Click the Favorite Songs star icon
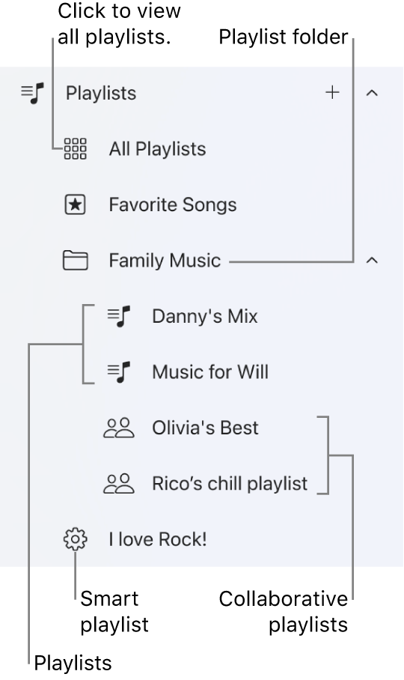The width and height of the screenshot is (404, 680). pyautogui.click(x=76, y=204)
